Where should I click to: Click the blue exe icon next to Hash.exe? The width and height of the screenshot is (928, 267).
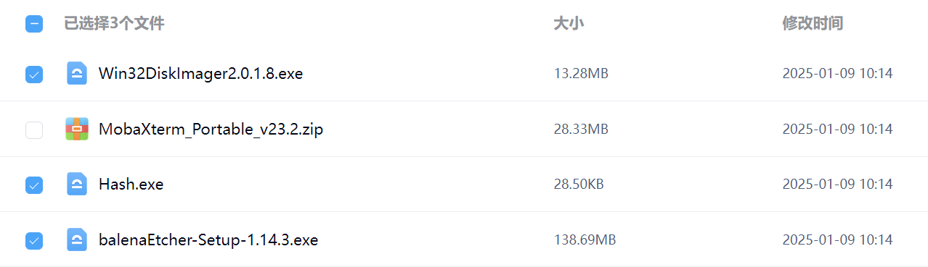[77, 184]
